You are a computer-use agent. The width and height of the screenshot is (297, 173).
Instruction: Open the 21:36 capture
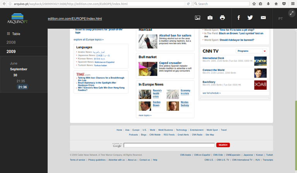[x=22, y=87]
